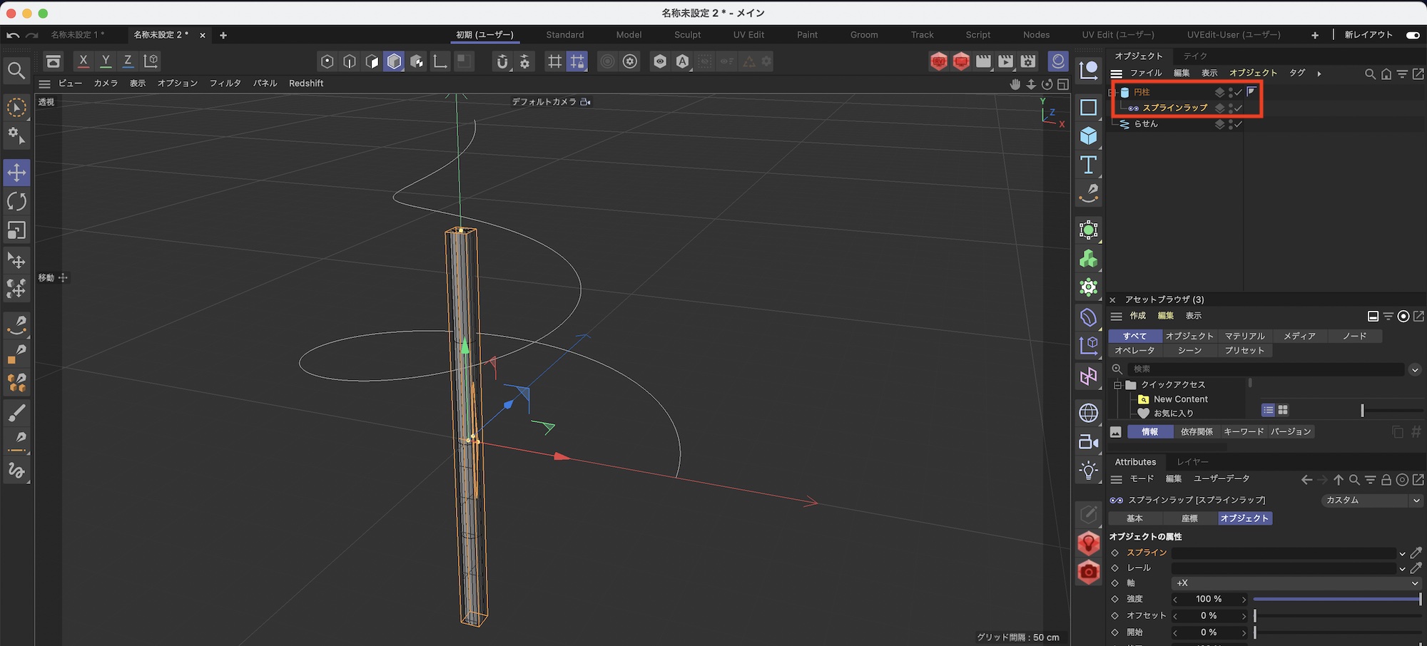Toggle X axis lock
Screen dimensions: 1427x646
tap(83, 61)
